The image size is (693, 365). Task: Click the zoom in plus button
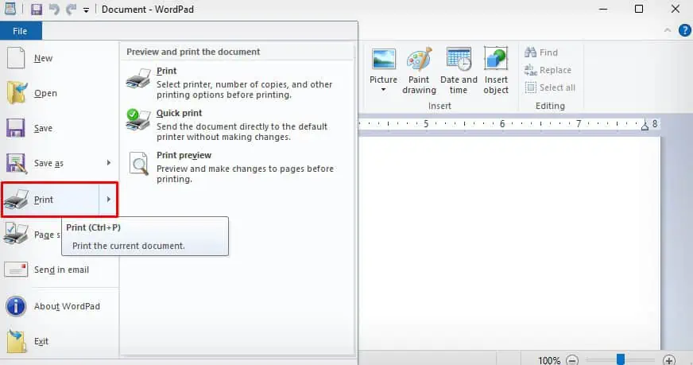(x=669, y=360)
